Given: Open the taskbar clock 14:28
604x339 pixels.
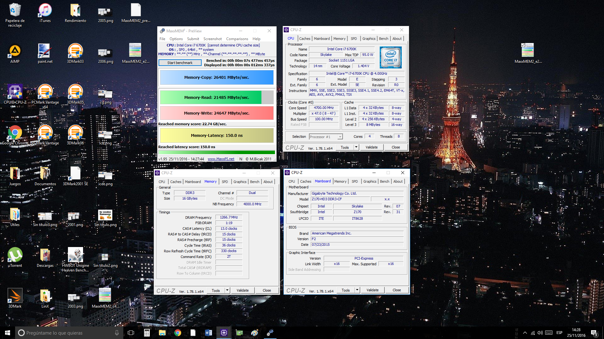Looking at the screenshot, I should pos(576,333).
